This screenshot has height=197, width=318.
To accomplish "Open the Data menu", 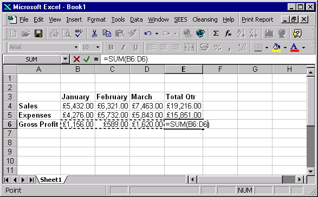I will pyautogui.click(x=137, y=19).
